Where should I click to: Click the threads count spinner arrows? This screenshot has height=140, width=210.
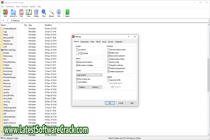pyautogui.click(x=81, y=53)
